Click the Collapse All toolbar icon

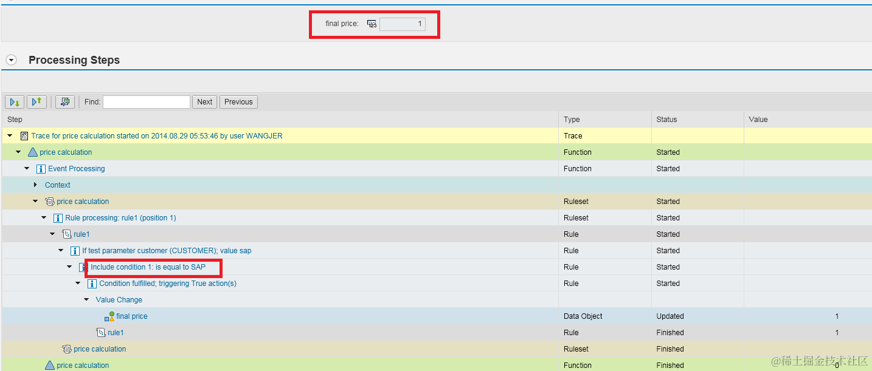point(36,102)
